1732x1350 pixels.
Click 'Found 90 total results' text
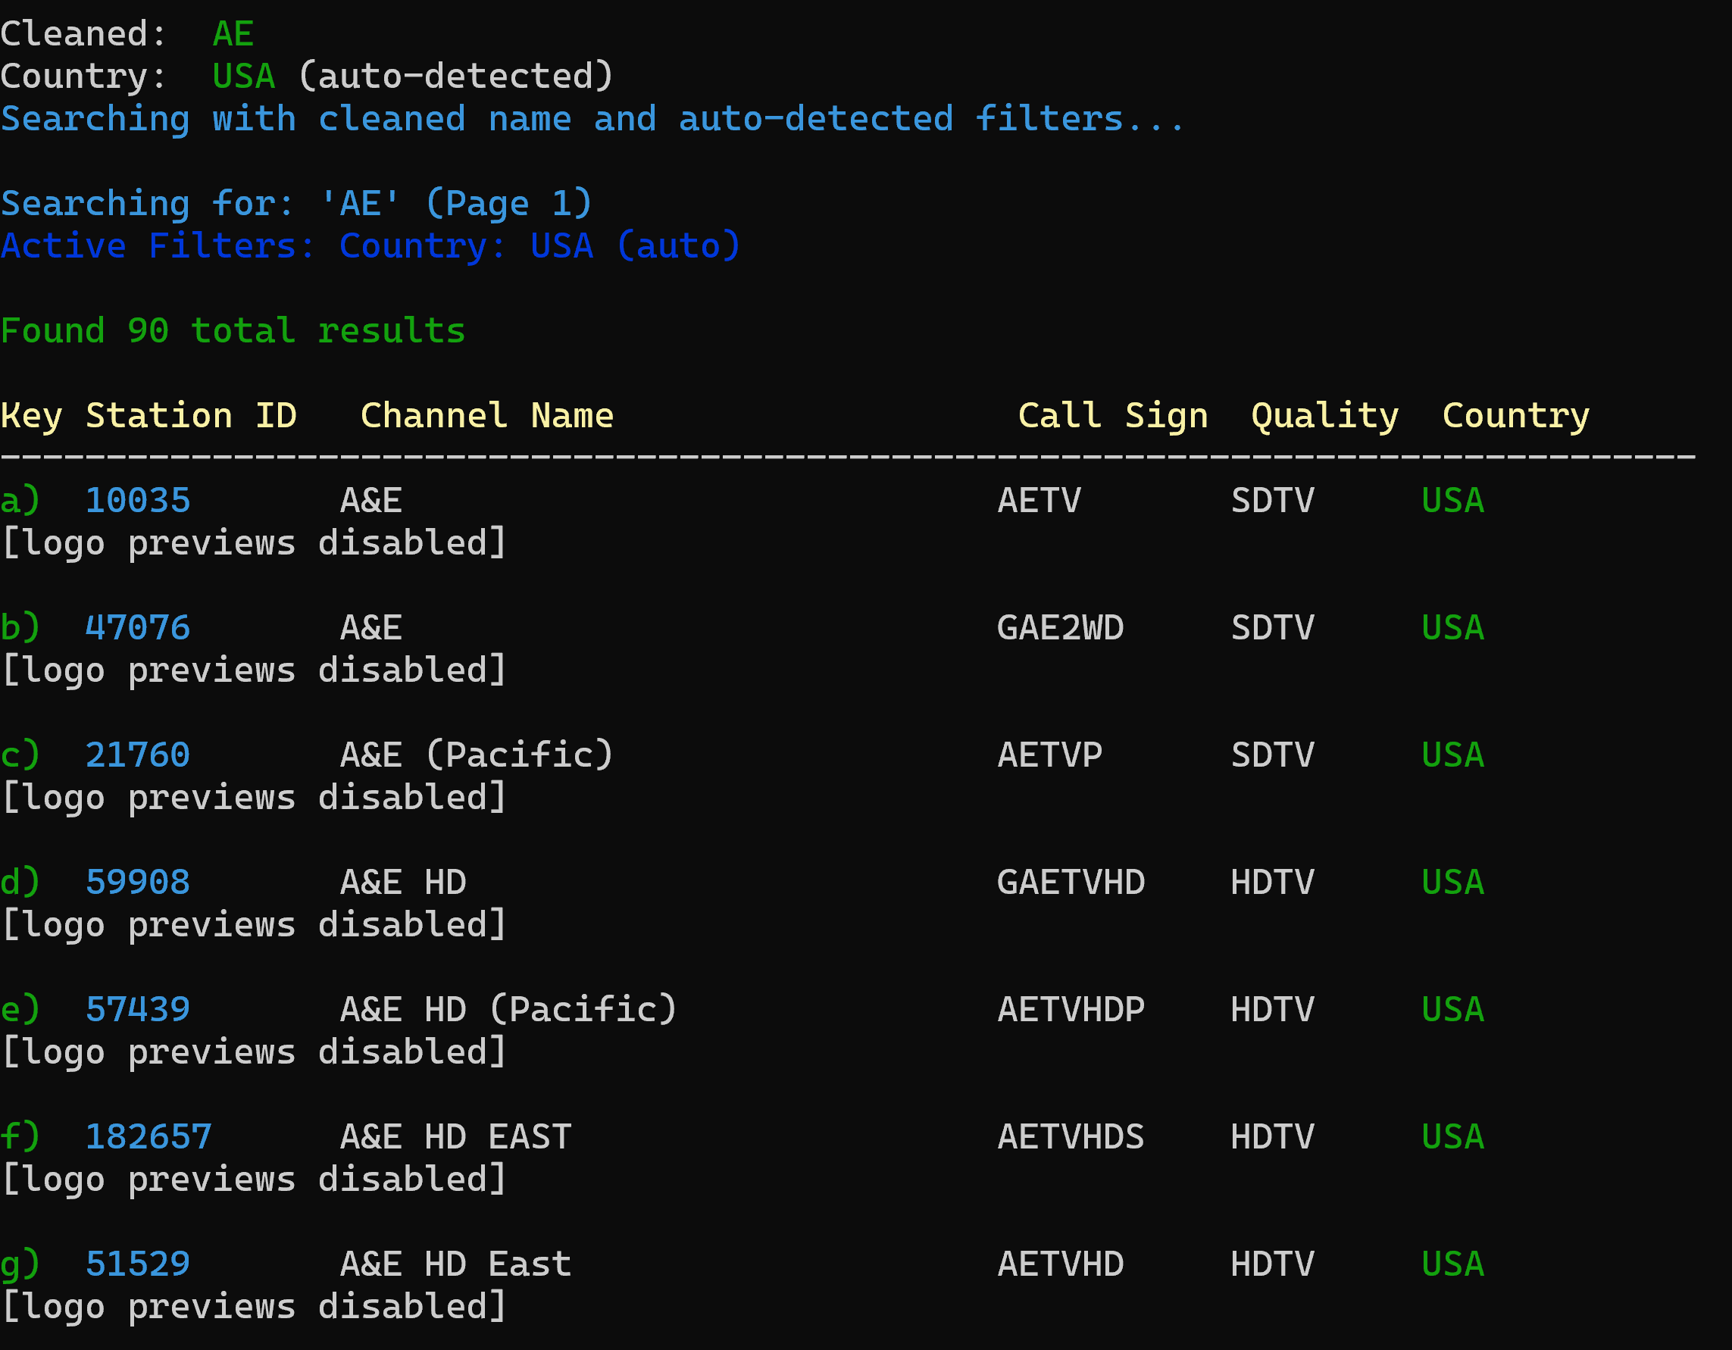click(233, 331)
